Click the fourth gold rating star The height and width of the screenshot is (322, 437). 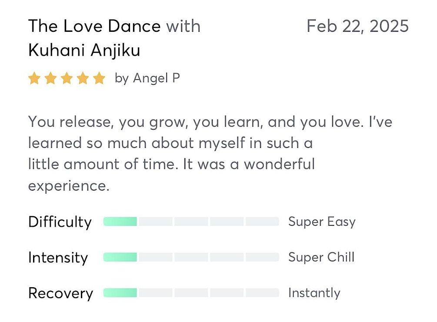tap(83, 79)
